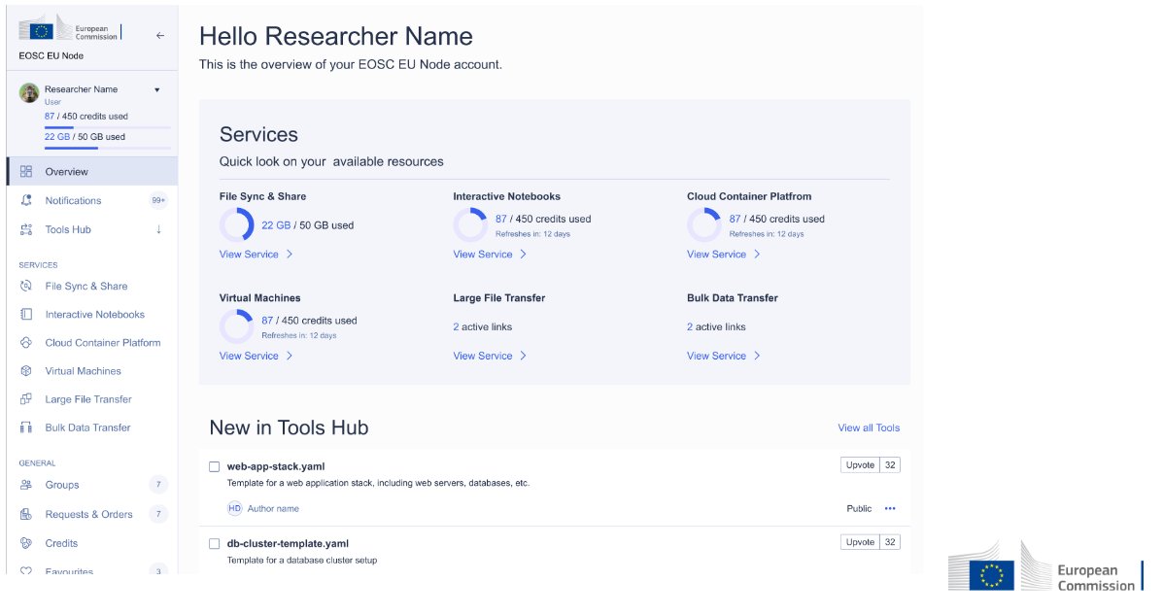The image size is (1163, 615).
Task: Click chevron beside Virtual Machines View Service
Action: click(290, 356)
